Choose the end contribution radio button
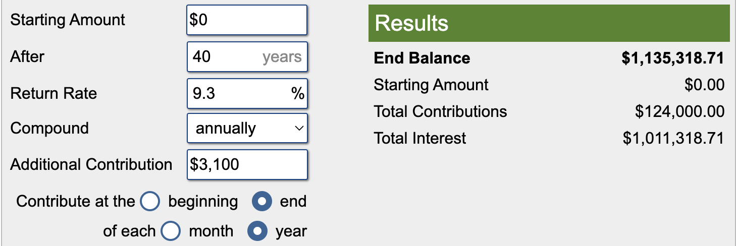736x246 pixels. click(x=262, y=202)
